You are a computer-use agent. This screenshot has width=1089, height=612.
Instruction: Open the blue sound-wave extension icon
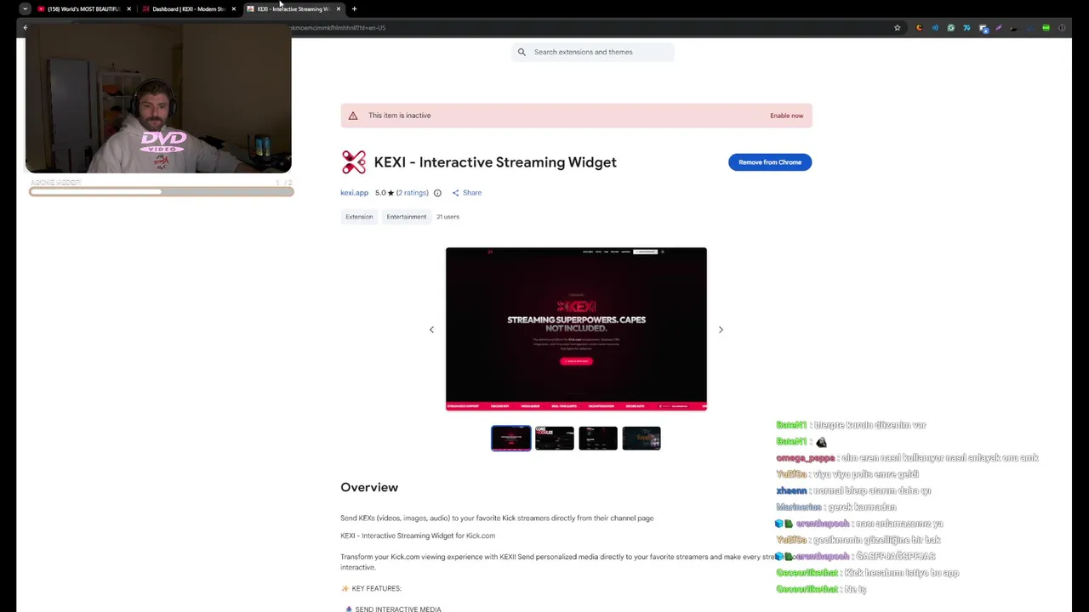pyautogui.click(x=935, y=27)
